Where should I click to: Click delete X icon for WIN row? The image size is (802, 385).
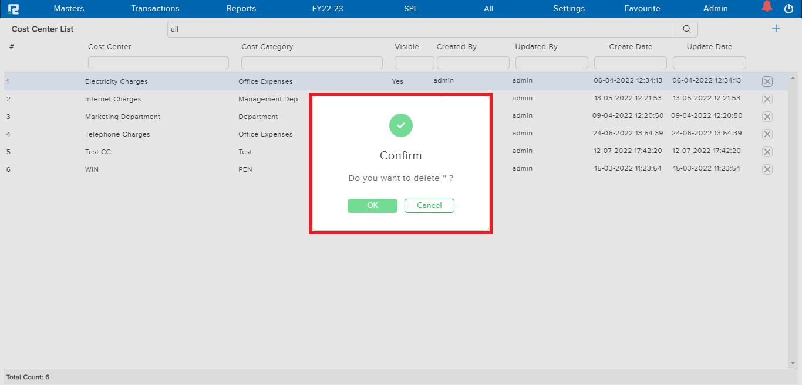[767, 169]
